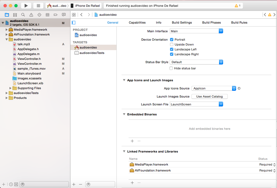Enable Upside Down orientation
The image size is (277, 188).
[x=172, y=44]
